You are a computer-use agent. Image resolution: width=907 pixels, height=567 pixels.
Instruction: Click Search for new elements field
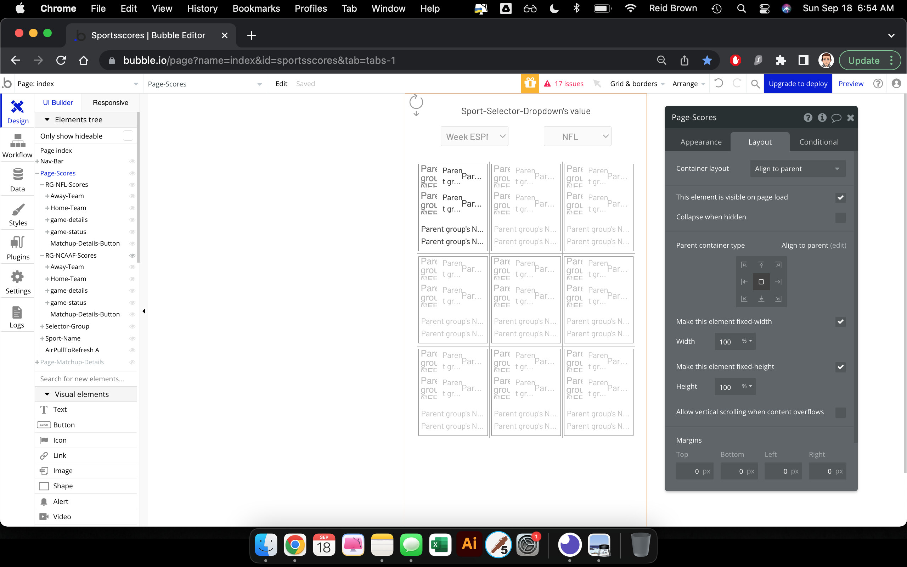pos(86,379)
